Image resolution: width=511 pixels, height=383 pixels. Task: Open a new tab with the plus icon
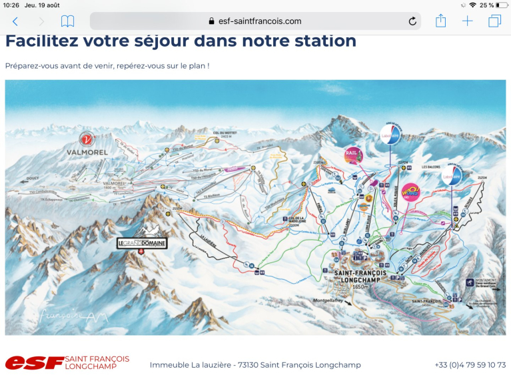468,21
